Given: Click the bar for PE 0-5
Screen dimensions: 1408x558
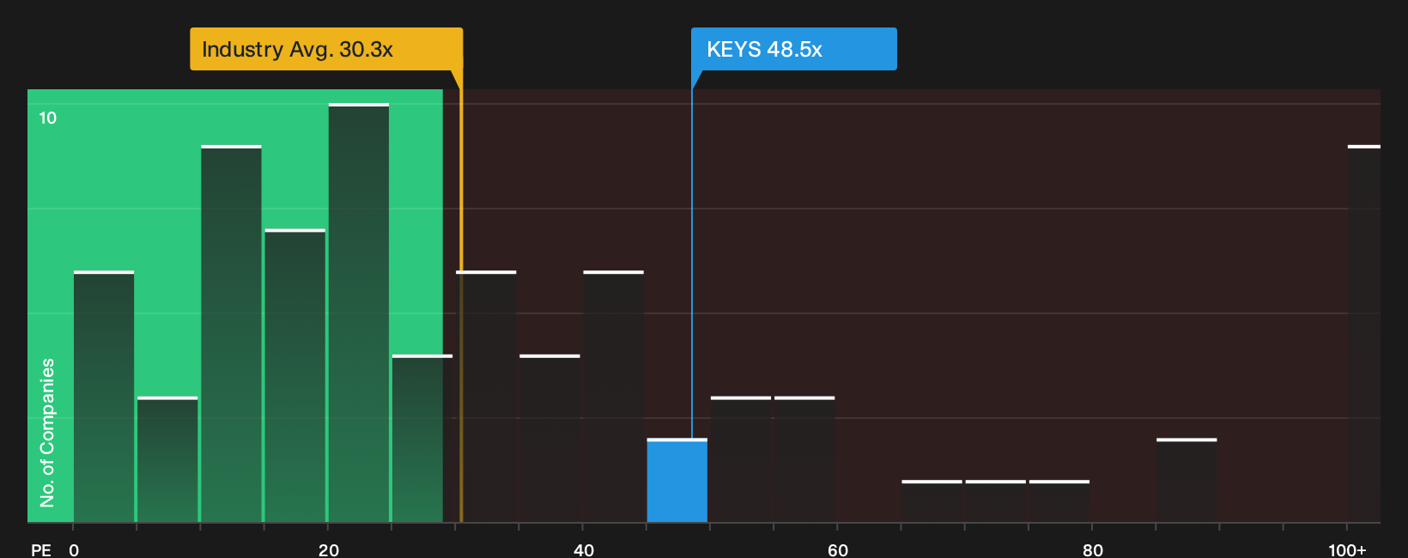Looking at the screenshot, I should [104, 397].
